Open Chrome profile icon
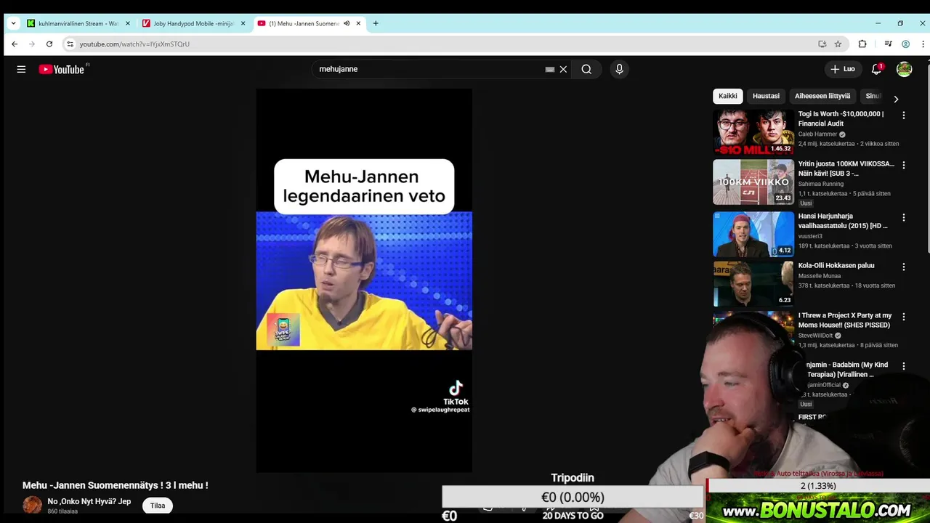This screenshot has width=930, height=523. (x=905, y=44)
